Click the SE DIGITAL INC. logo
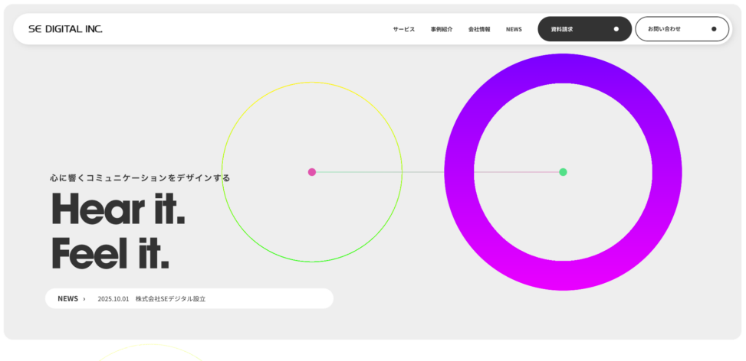Image resolution: width=746 pixels, height=361 pixels. [65, 29]
